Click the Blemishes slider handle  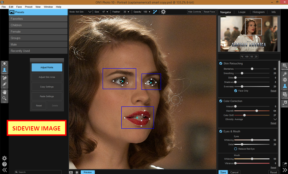(x=252, y=69)
